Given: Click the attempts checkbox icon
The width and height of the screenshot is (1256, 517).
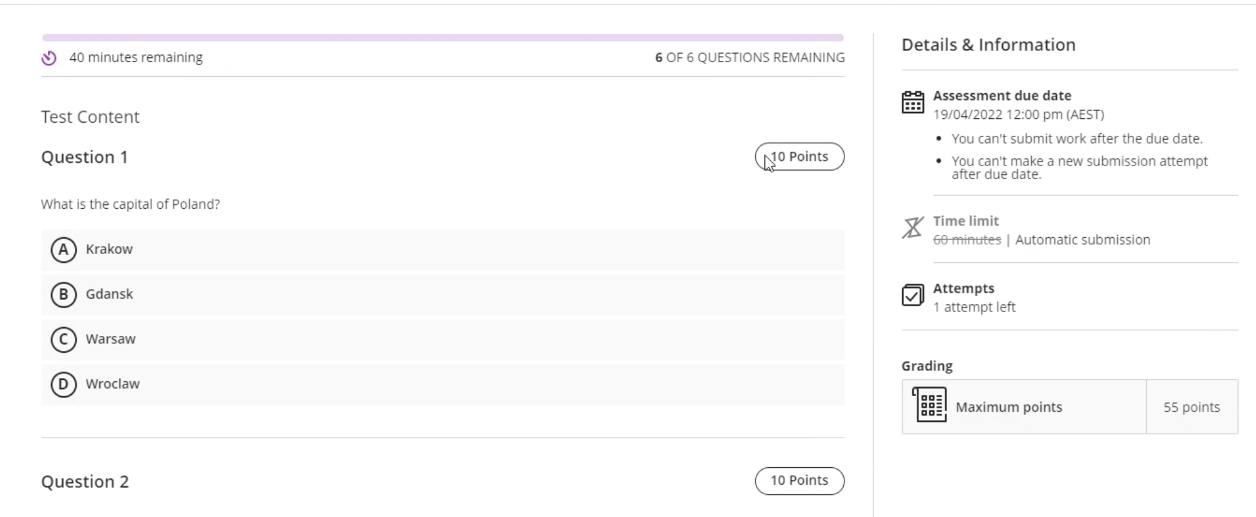Looking at the screenshot, I should (x=912, y=295).
